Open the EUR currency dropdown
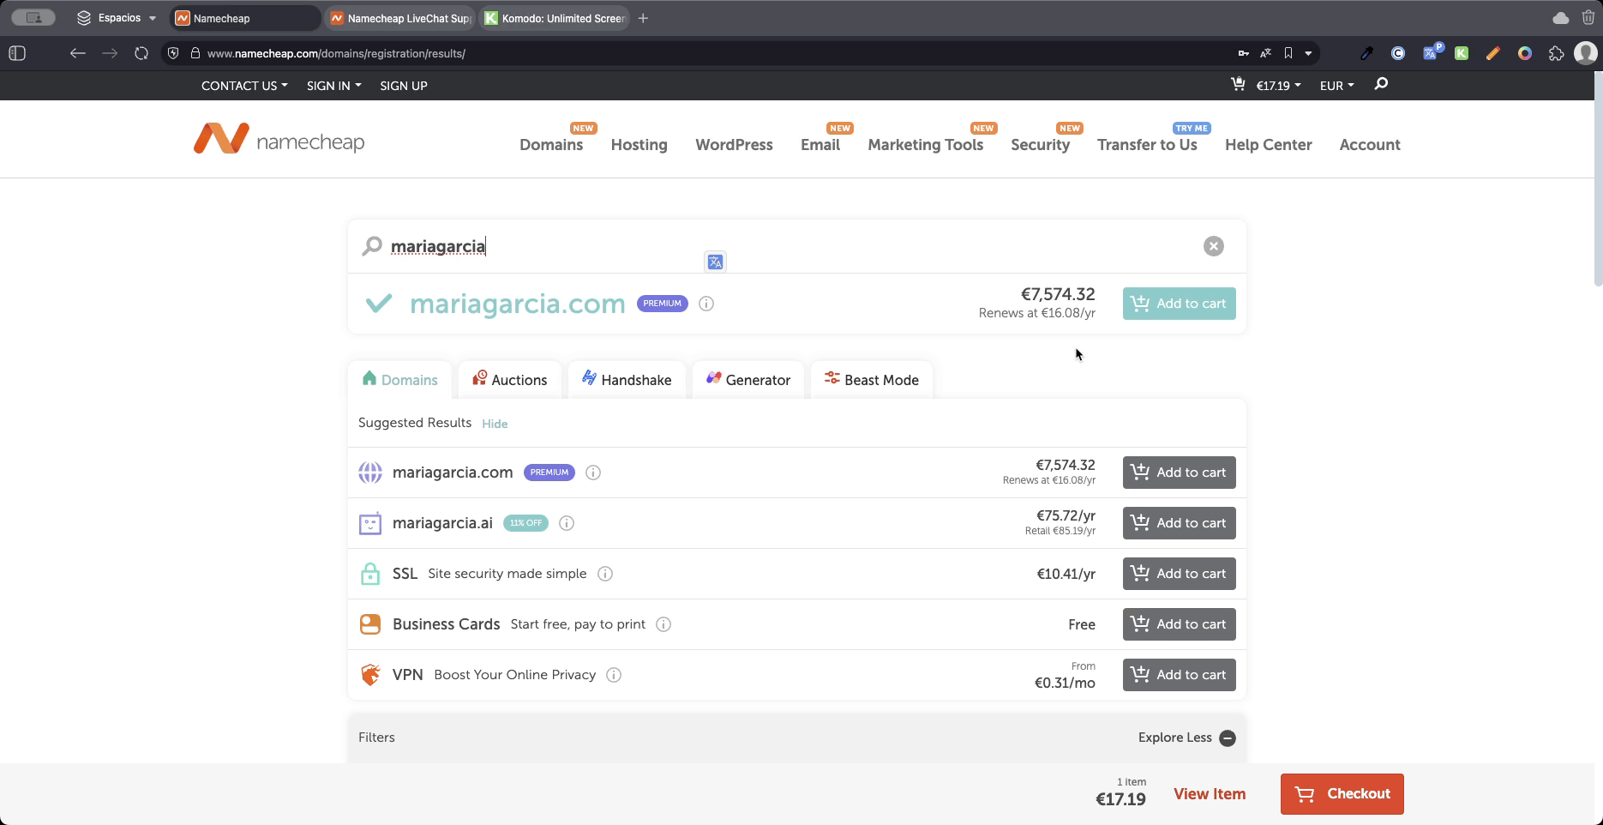This screenshot has height=825, width=1603. point(1336,86)
